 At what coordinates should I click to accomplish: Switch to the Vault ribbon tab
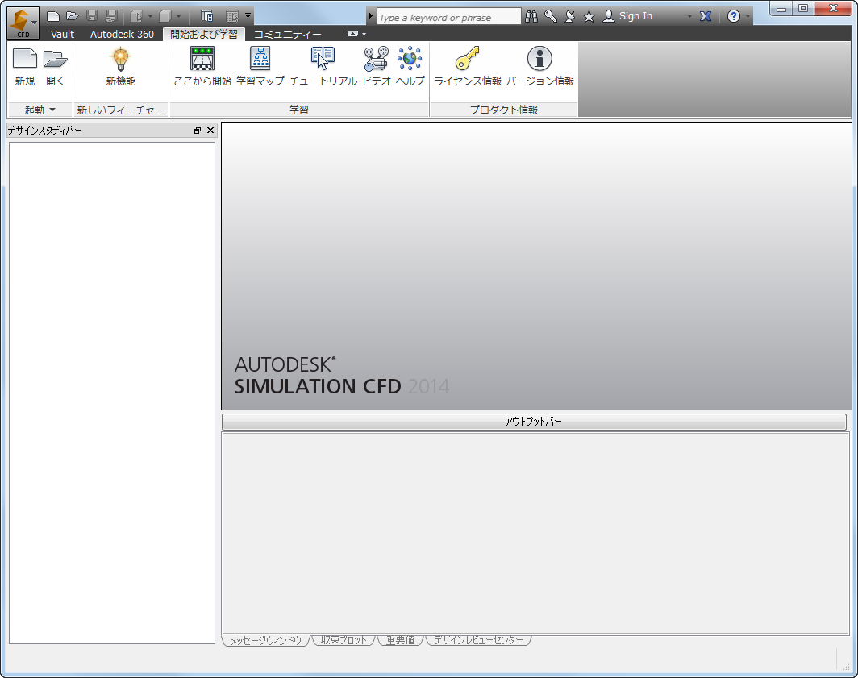tap(62, 34)
